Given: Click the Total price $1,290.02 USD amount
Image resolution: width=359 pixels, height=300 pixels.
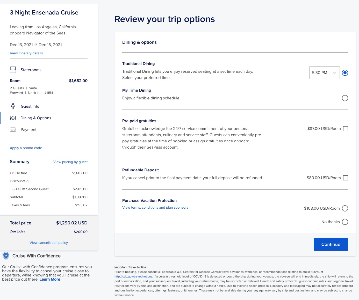Looking at the screenshot, I should (72, 223).
